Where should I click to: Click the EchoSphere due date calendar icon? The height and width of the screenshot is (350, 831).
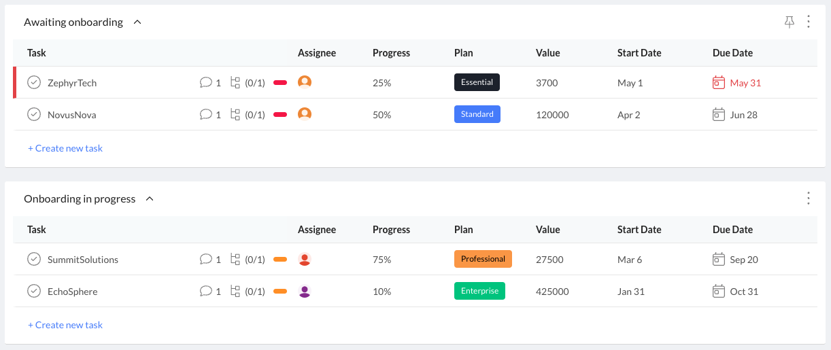(x=718, y=292)
